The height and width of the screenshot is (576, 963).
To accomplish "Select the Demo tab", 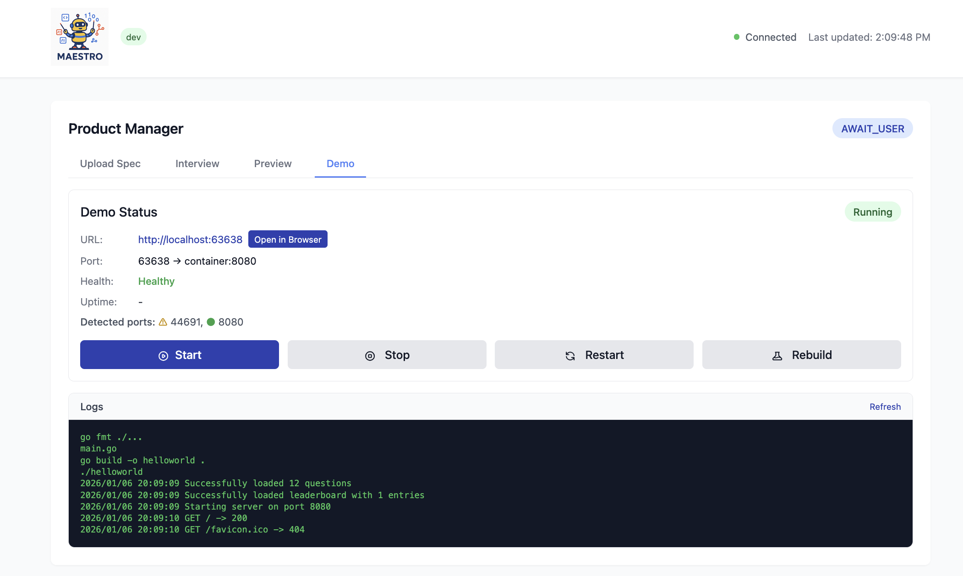I will [340, 164].
